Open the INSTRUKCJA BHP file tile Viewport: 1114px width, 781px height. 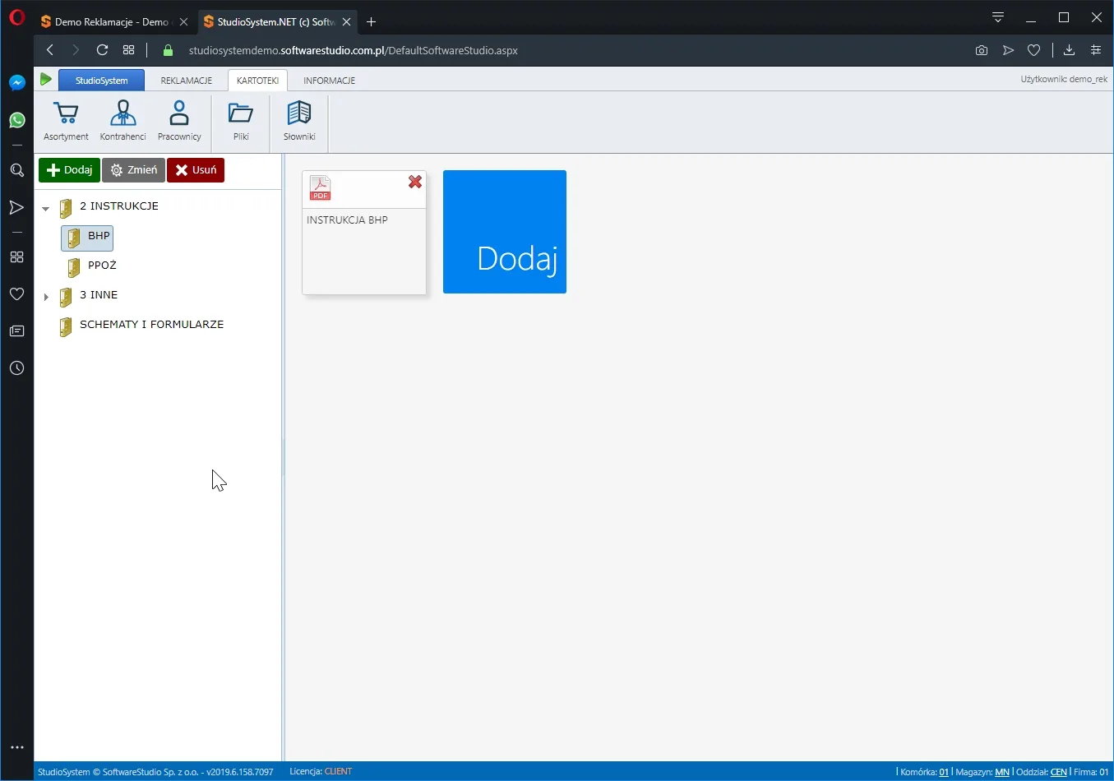pyautogui.click(x=364, y=232)
